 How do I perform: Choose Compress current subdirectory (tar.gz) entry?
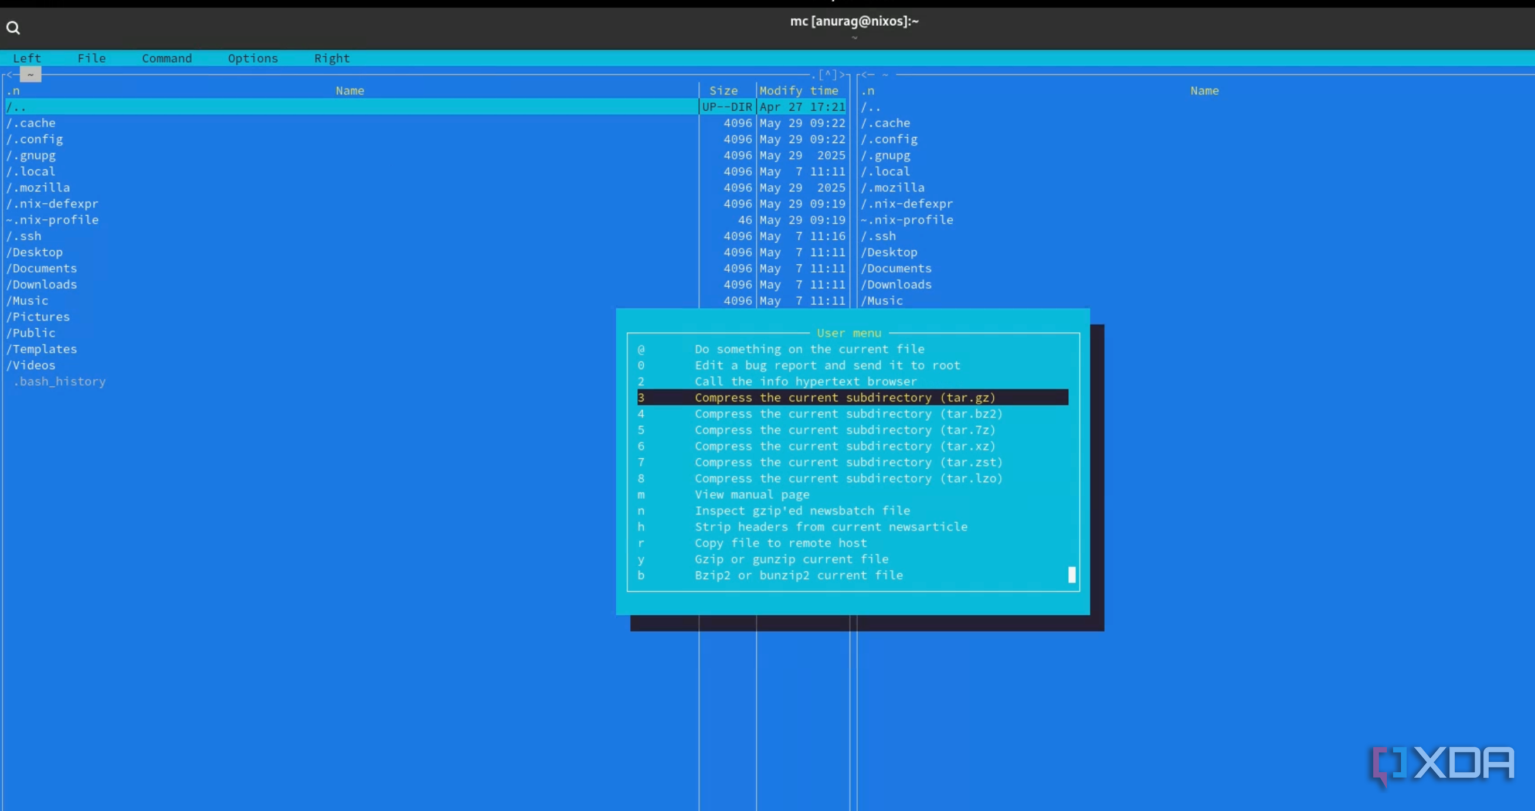853,397
